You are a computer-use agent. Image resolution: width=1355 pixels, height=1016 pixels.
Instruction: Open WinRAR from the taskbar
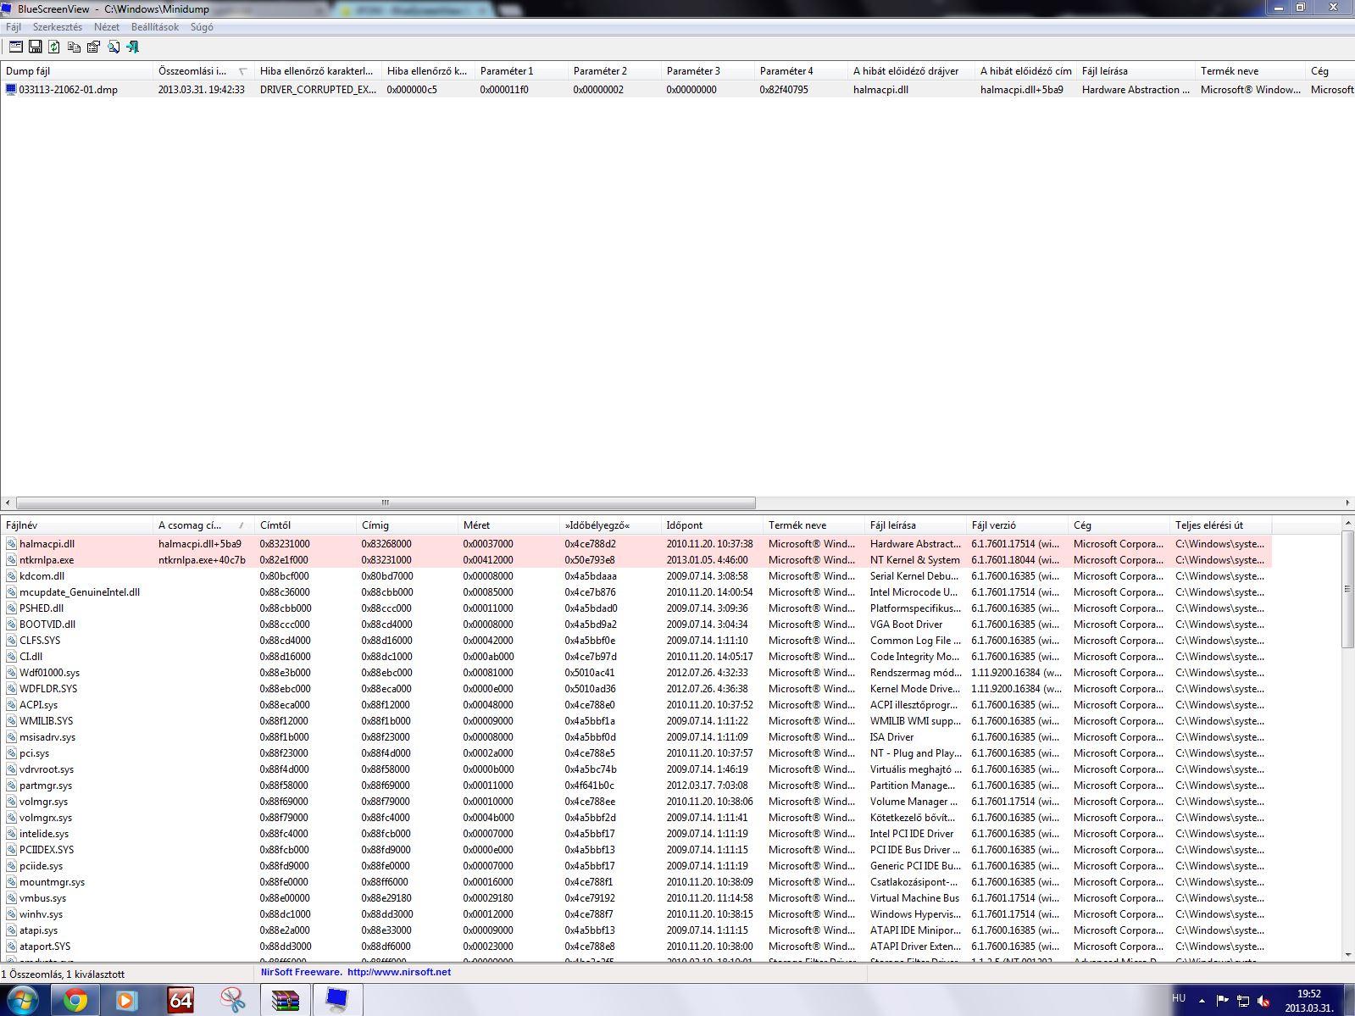click(x=286, y=1001)
